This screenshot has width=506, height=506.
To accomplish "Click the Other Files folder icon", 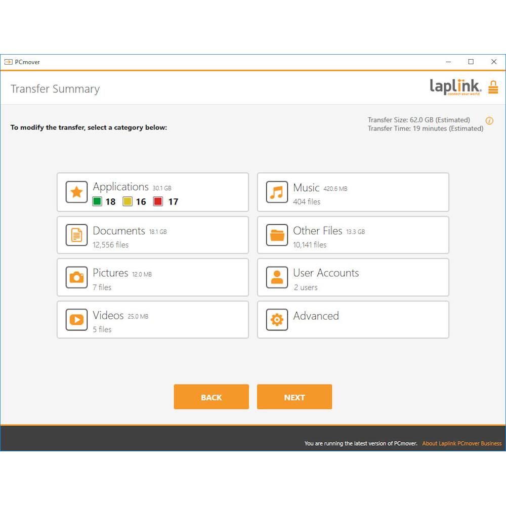I will coord(277,235).
